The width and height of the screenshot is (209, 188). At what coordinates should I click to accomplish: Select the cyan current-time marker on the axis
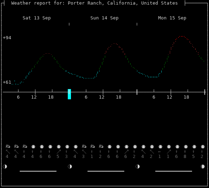[x=69, y=94]
